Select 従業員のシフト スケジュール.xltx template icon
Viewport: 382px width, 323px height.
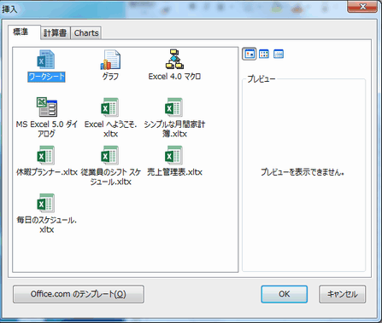(109, 155)
